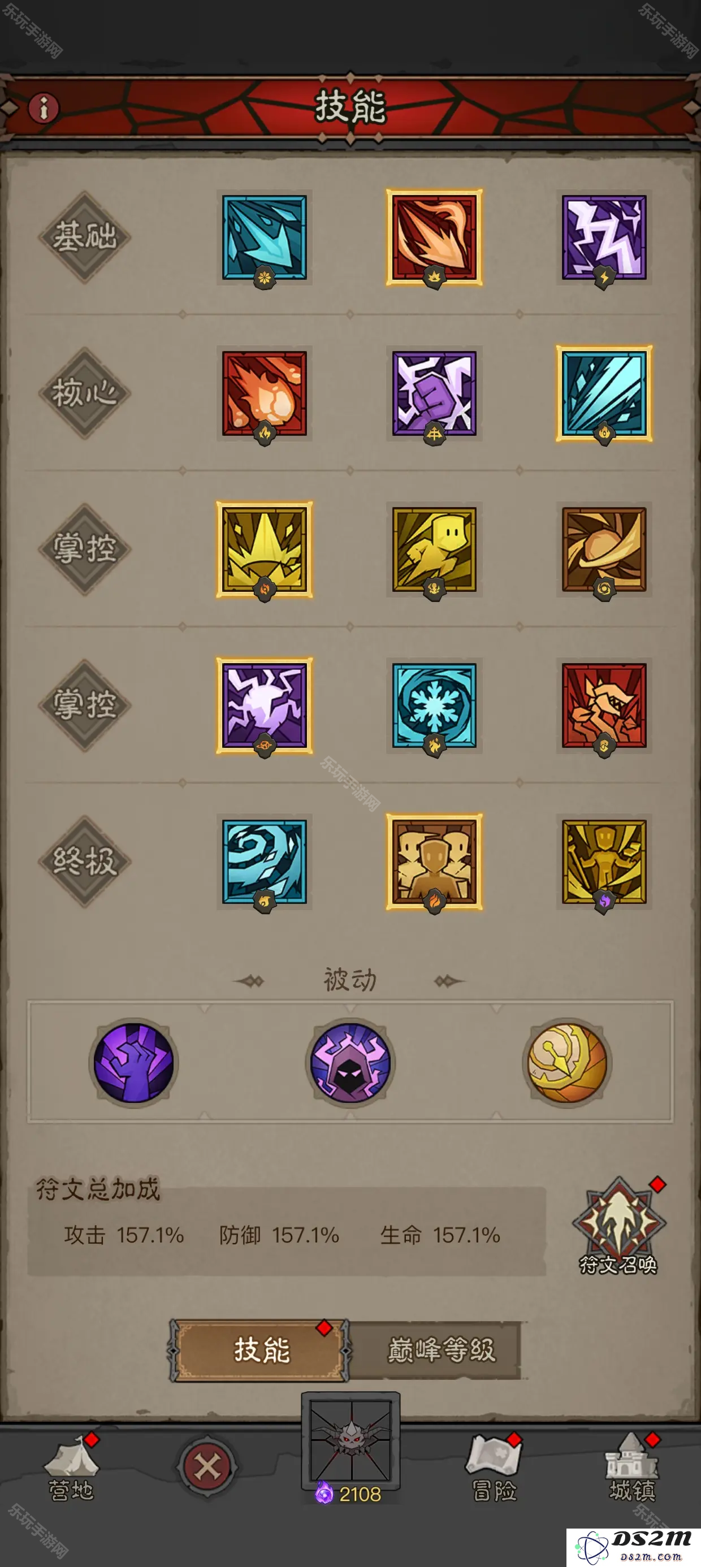Open the hooded figure passive skill
701x1567 pixels.
click(x=350, y=1063)
